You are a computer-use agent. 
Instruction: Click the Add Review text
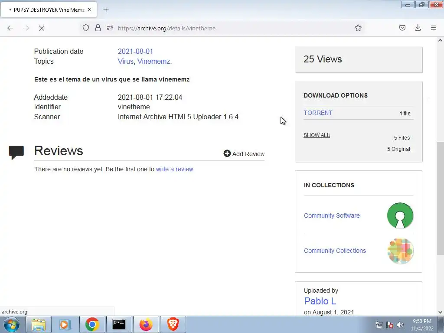point(248,154)
